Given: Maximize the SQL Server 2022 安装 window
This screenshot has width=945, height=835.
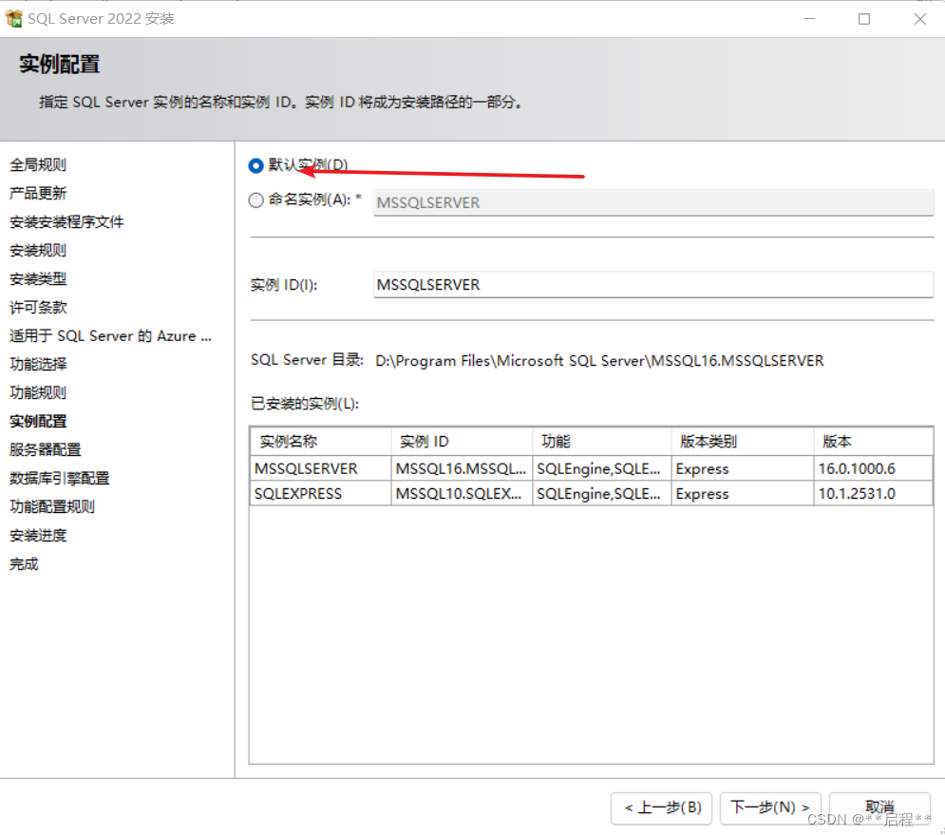Looking at the screenshot, I should [x=864, y=19].
